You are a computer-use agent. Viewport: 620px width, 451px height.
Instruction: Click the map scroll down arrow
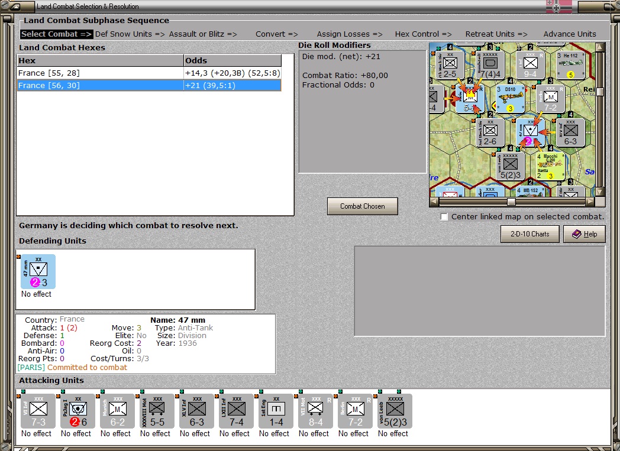(x=600, y=192)
